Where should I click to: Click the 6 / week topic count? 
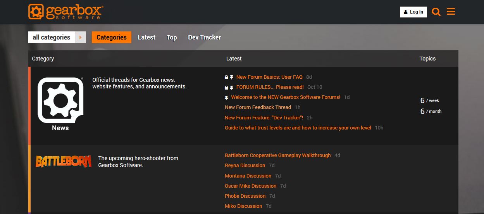coord(430,100)
